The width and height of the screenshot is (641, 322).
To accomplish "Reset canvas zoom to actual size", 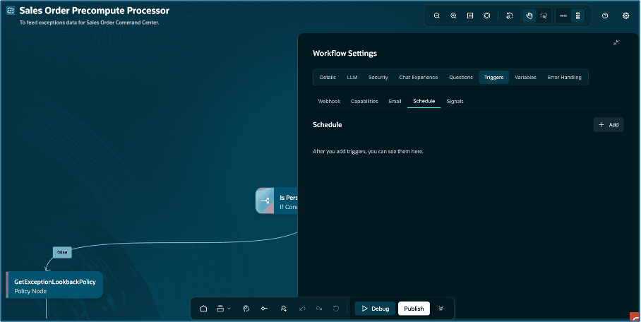I will (470, 16).
